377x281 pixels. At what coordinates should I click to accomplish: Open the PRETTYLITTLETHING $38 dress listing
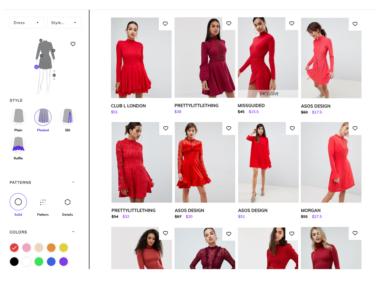pyautogui.click(x=196, y=105)
